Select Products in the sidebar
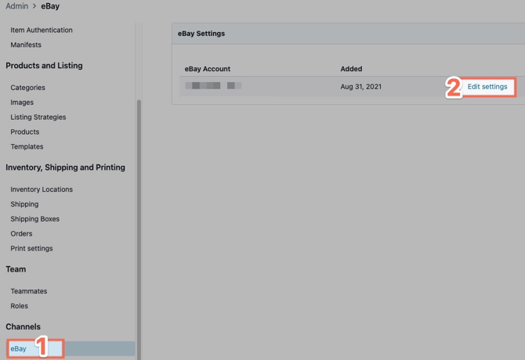This screenshot has width=525, height=360. pos(24,131)
